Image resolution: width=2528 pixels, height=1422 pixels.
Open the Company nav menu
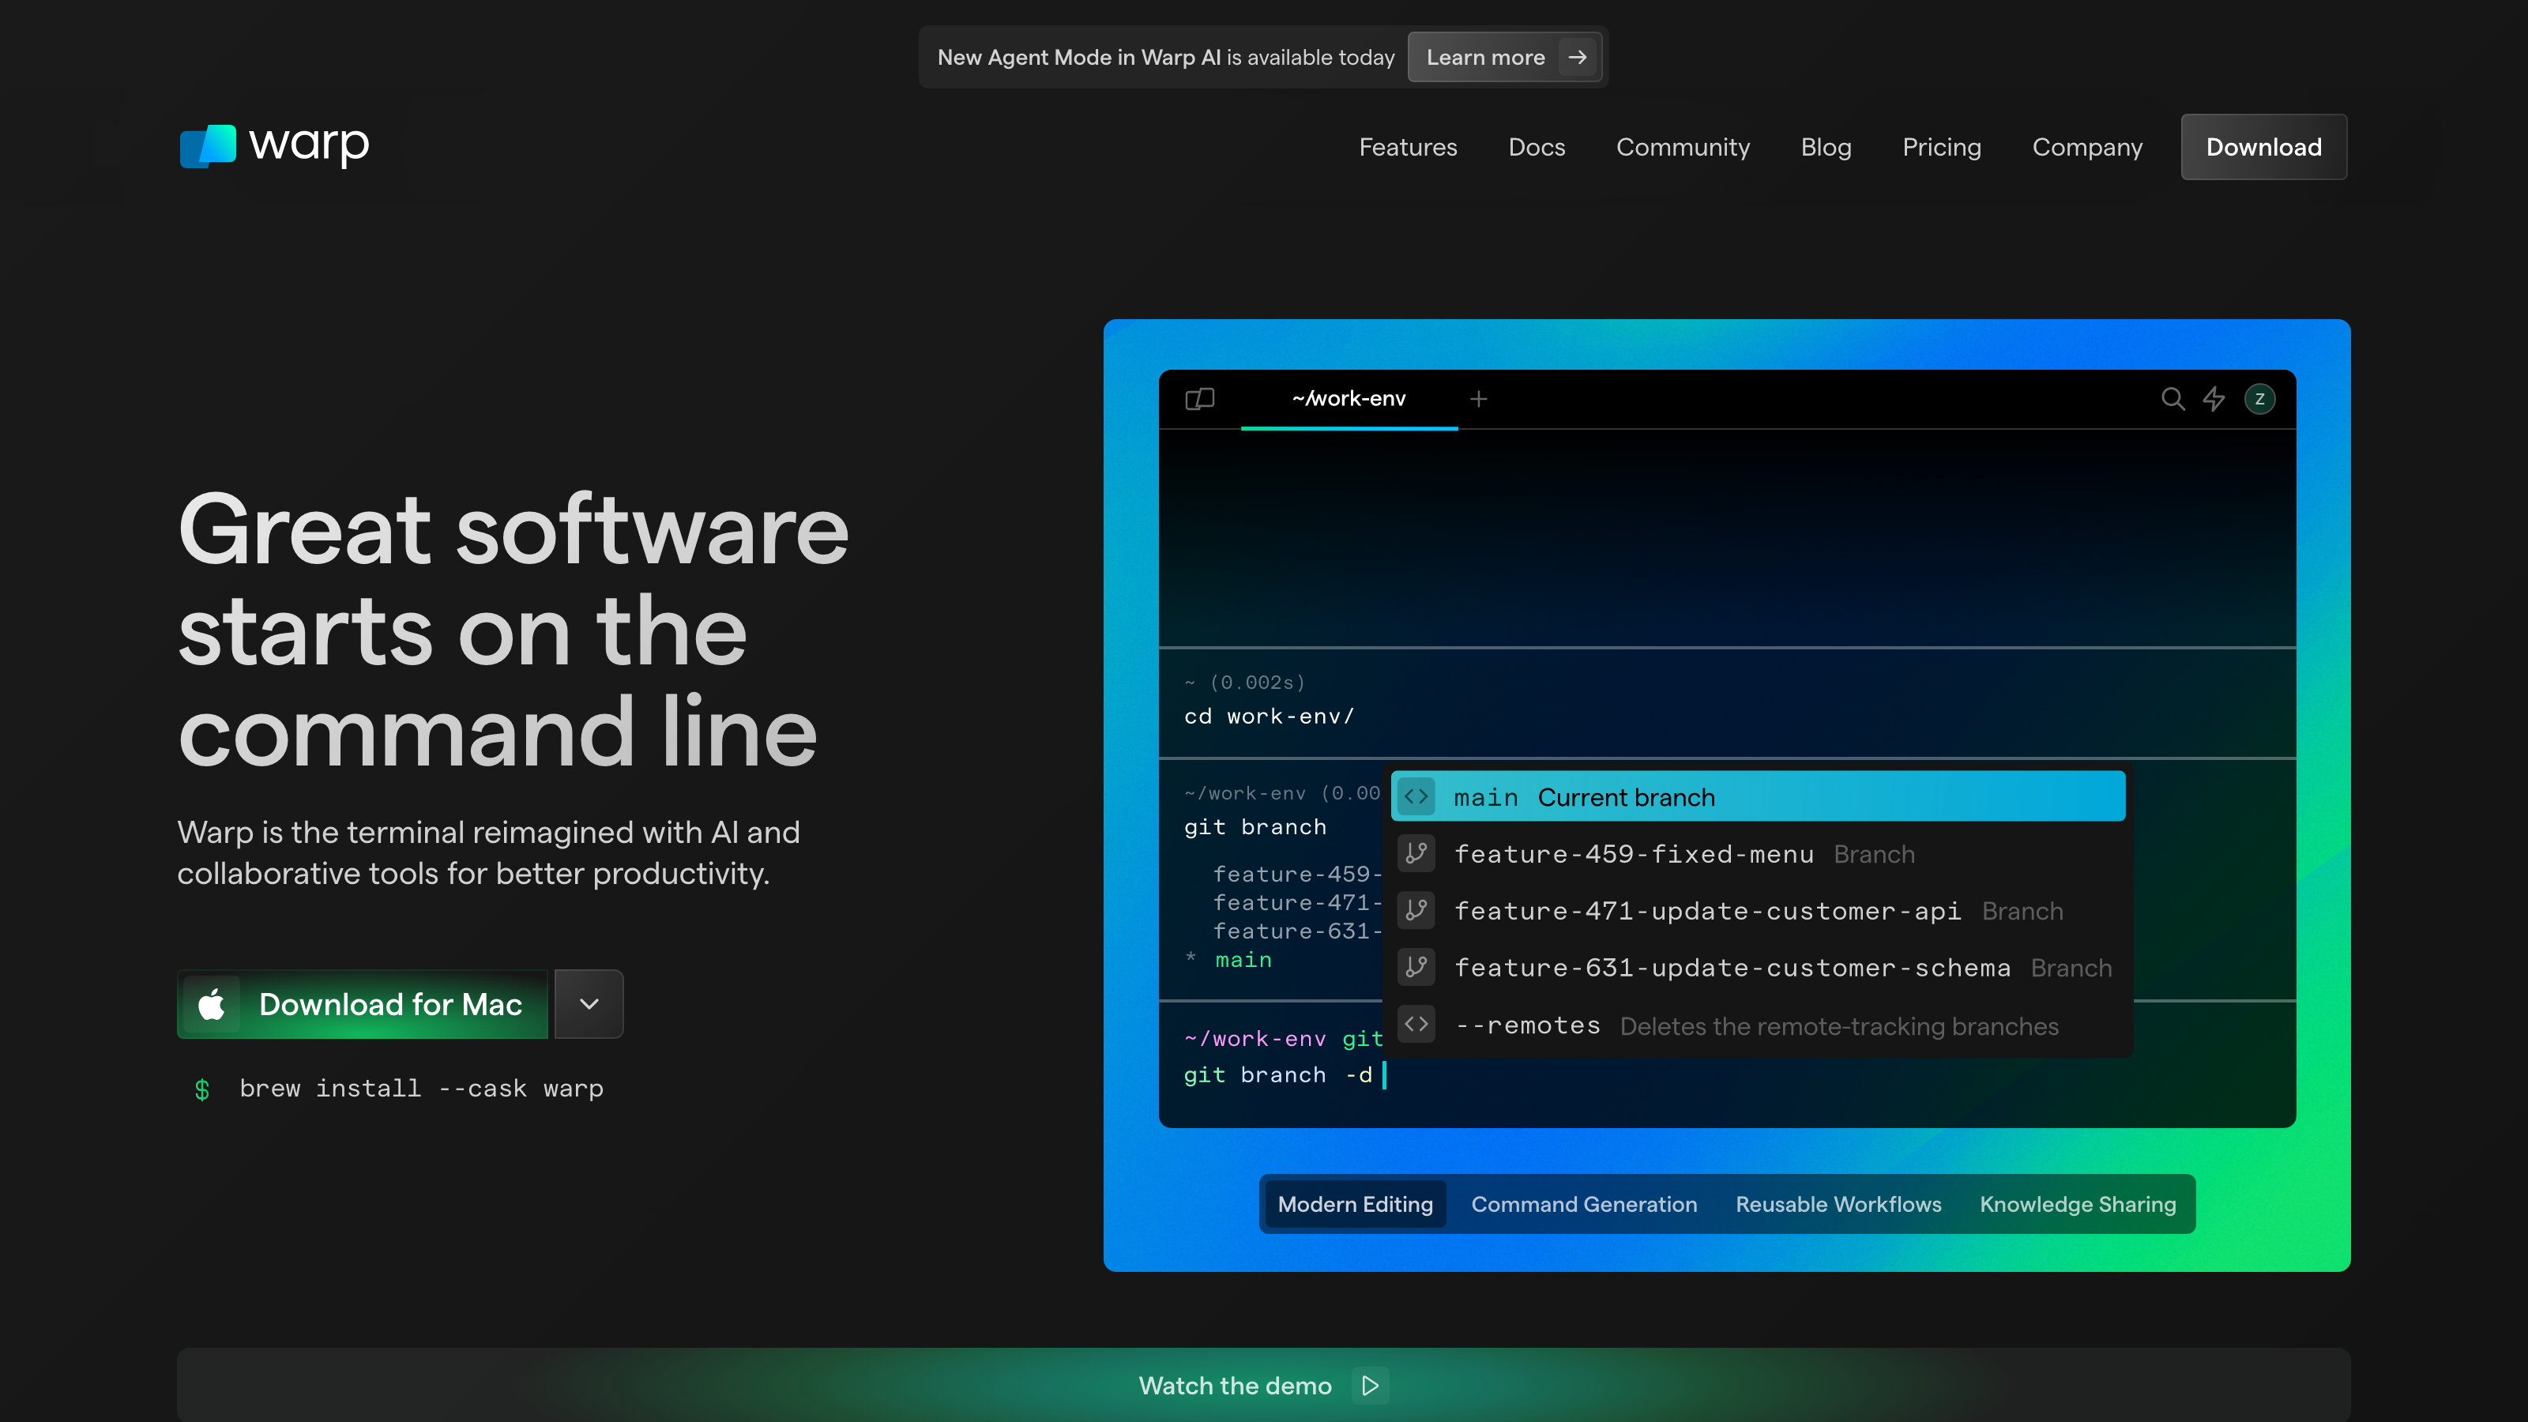2087,147
